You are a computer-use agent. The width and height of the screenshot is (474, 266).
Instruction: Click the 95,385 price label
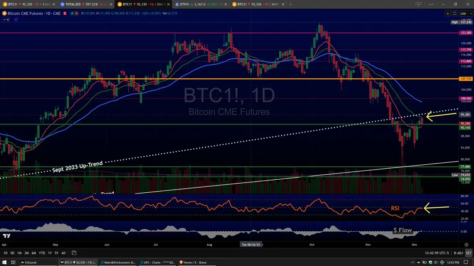pos(466,115)
